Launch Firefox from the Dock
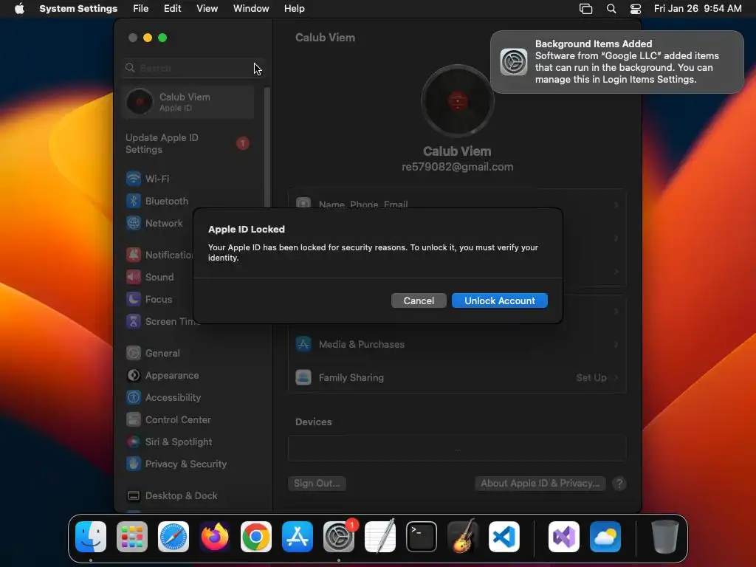The image size is (756, 567). (x=215, y=537)
